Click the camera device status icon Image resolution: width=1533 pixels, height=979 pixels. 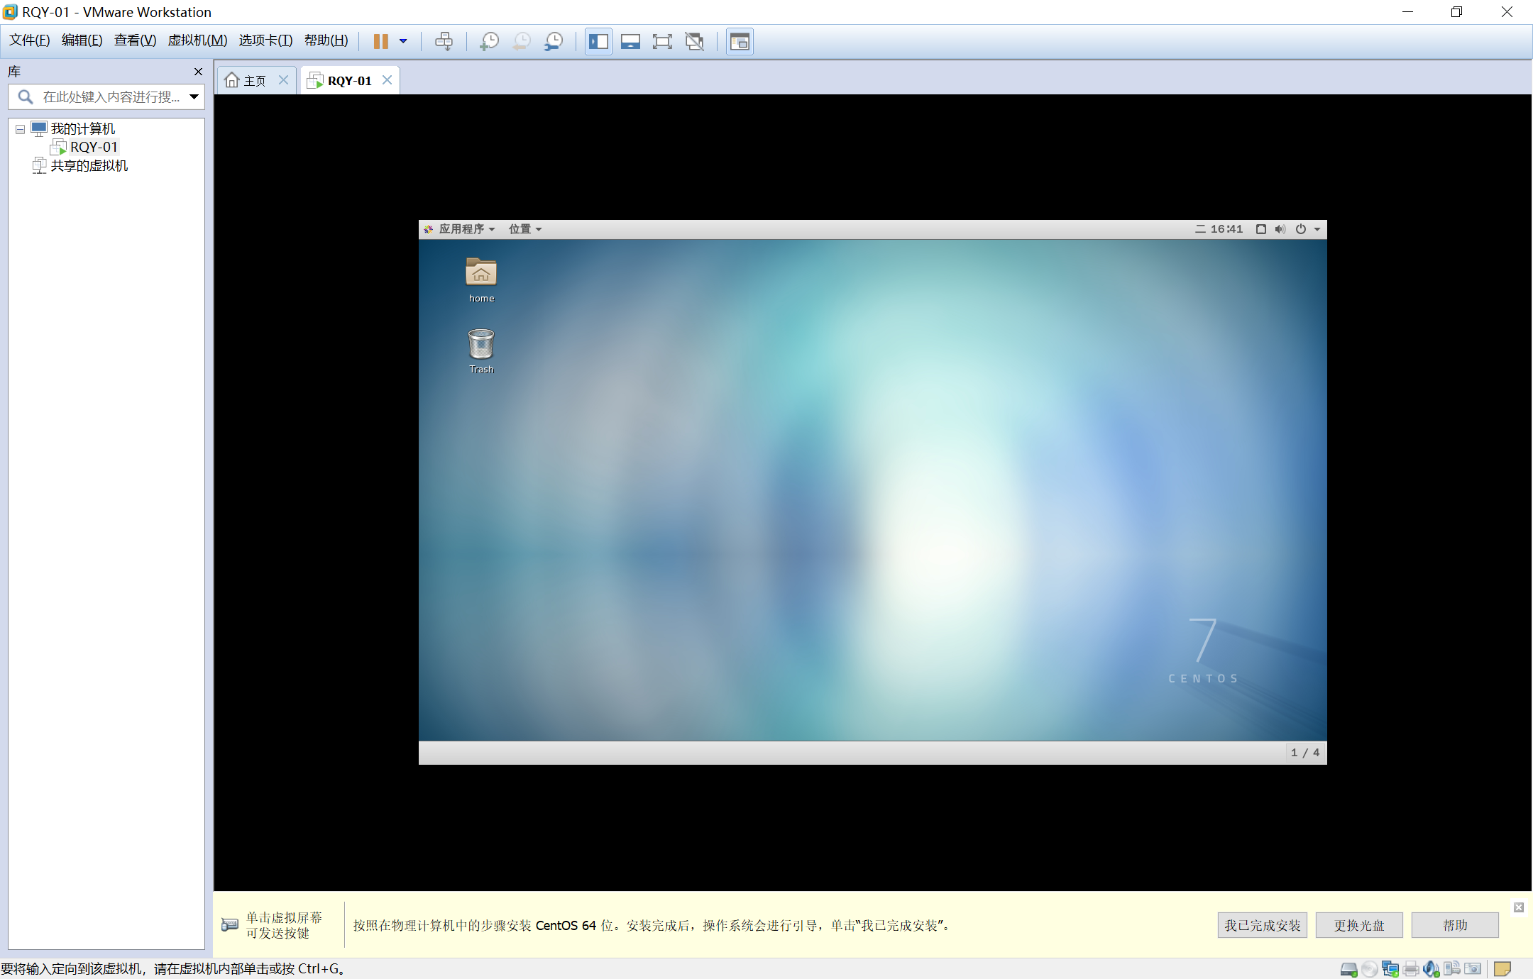pos(1473,969)
